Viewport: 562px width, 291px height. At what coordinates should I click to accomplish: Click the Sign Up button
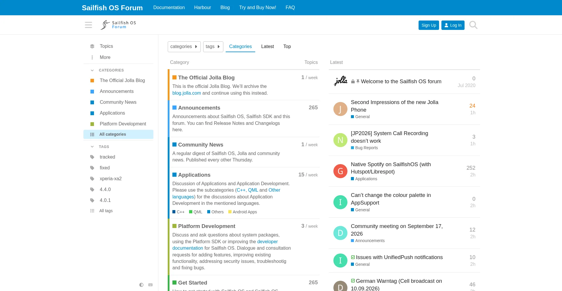(429, 25)
